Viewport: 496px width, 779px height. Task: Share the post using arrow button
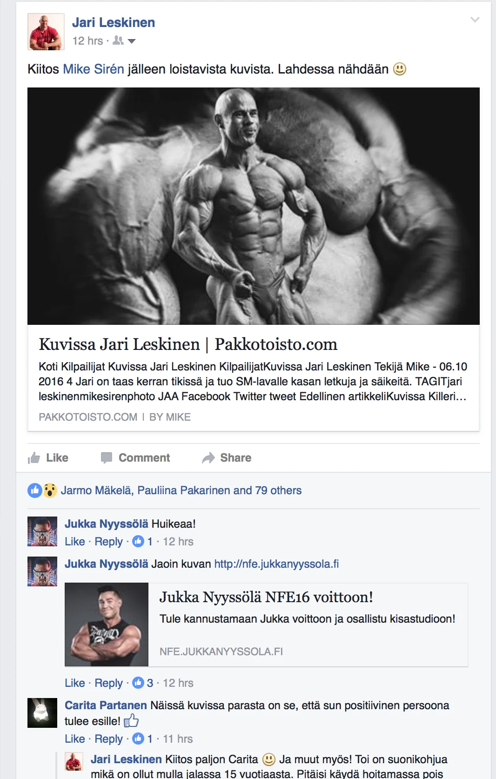click(227, 458)
